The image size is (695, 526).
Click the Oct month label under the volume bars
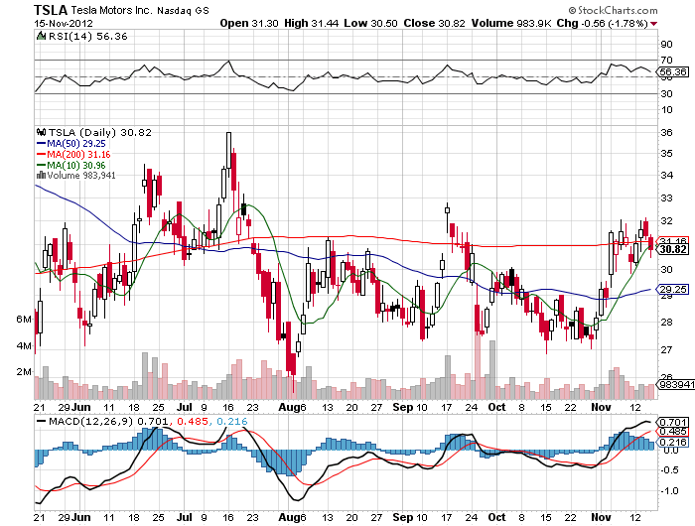tap(496, 407)
